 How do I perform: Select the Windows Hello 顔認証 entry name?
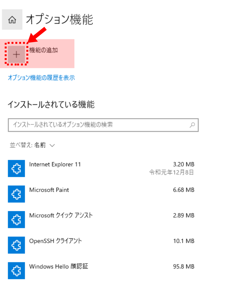59,266
